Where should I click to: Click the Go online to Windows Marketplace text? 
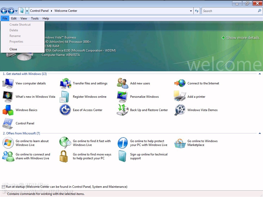point(202,143)
